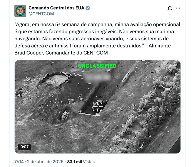Click the bottom-left bracket marker in video

coord(45,136)
